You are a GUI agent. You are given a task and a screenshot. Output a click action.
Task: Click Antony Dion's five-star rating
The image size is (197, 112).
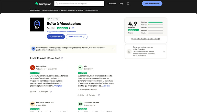pyautogui.click(x=35, y=73)
